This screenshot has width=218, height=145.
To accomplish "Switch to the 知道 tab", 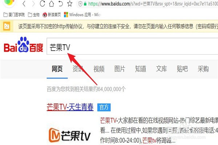I will [x=141, y=69].
